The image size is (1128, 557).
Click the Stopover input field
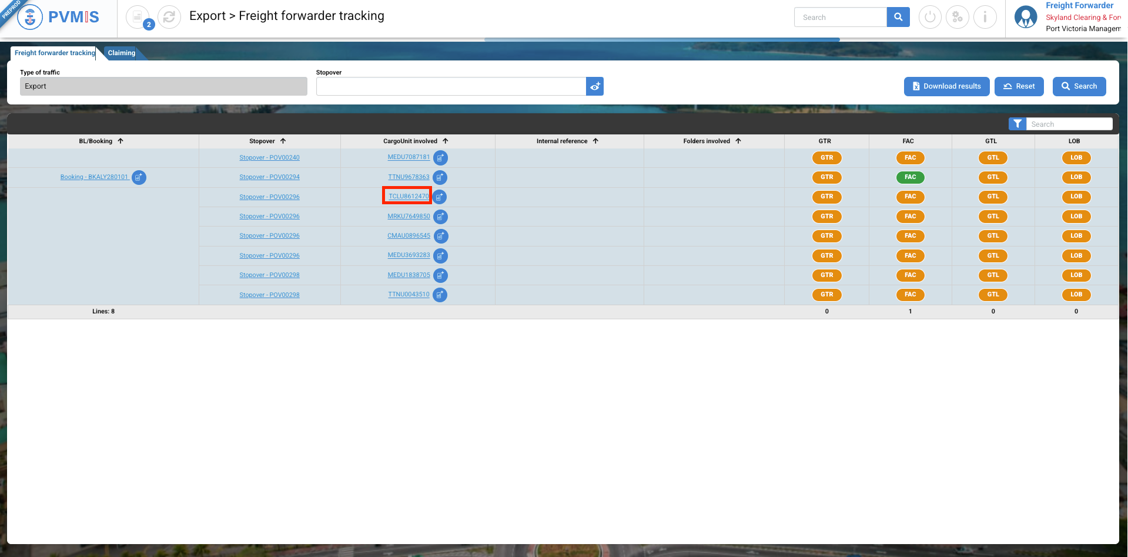(451, 86)
